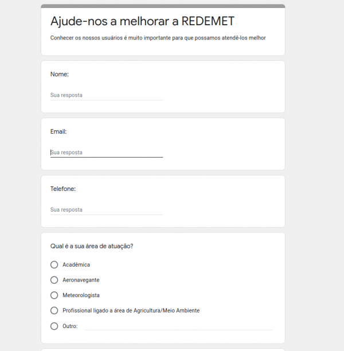Click the text field beside Outro

[178, 326]
